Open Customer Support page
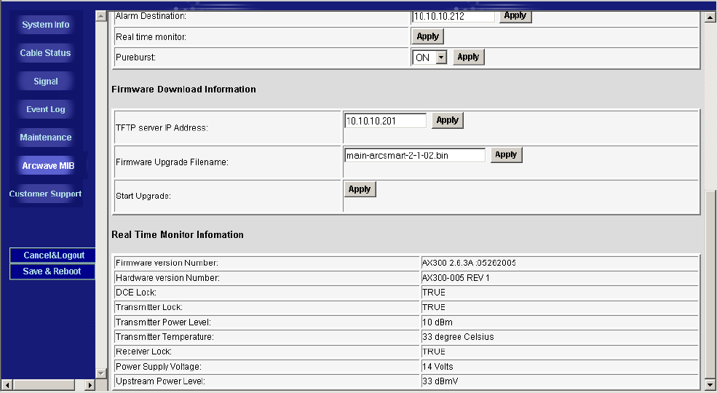Image resolution: width=717 pixels, height=393 pixels. tap(46, 194)
